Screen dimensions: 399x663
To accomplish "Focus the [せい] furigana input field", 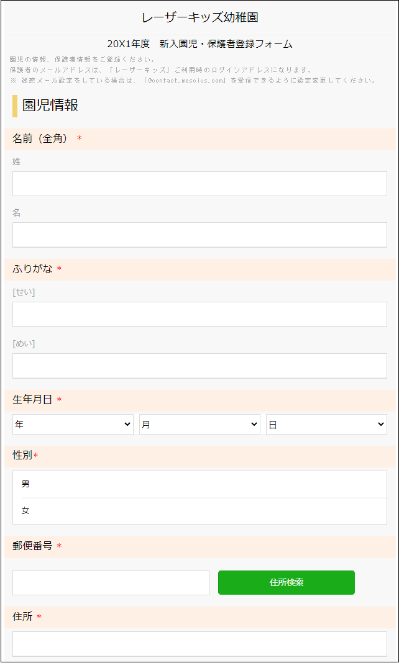I will (199, 314).
